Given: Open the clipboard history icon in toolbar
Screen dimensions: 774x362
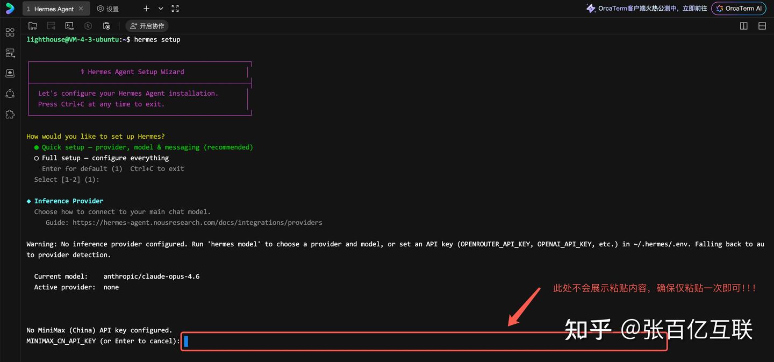Looking at the screenshot, I should 106,26.
